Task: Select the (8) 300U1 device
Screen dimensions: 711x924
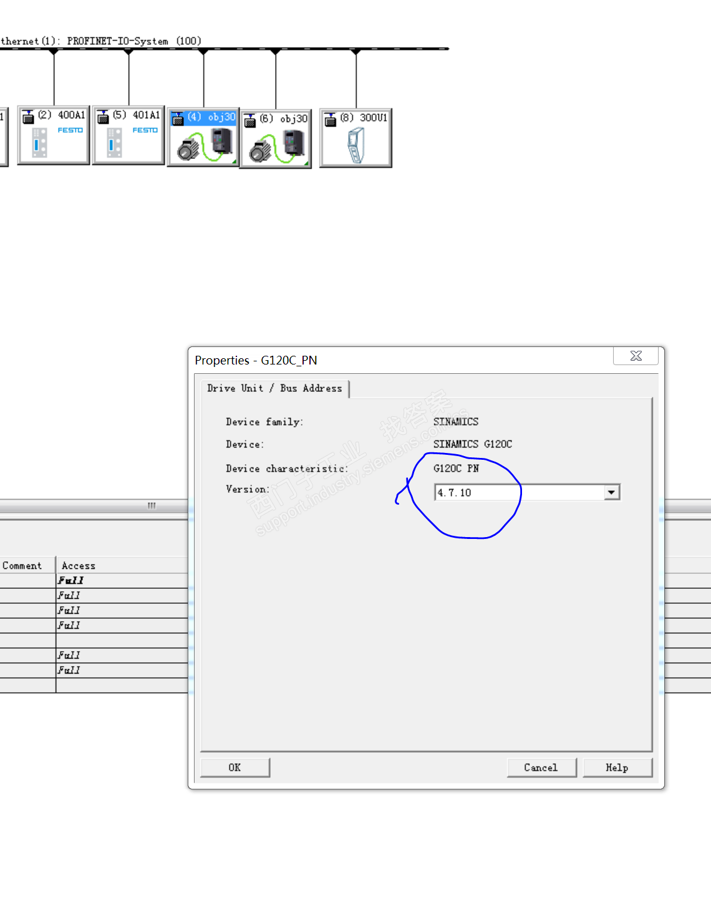Action: [x=356, y=138]
